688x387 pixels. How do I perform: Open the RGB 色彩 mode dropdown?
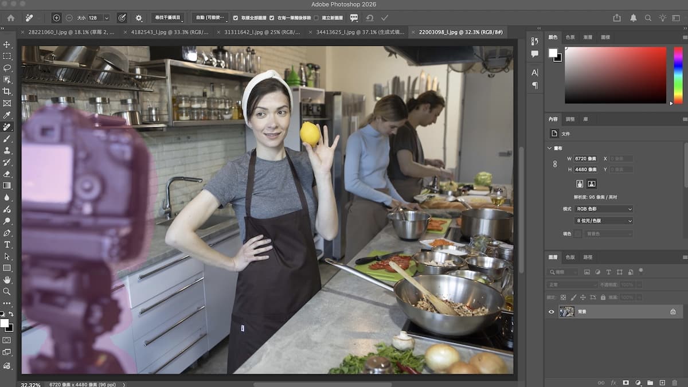click(x=603, y=209)
